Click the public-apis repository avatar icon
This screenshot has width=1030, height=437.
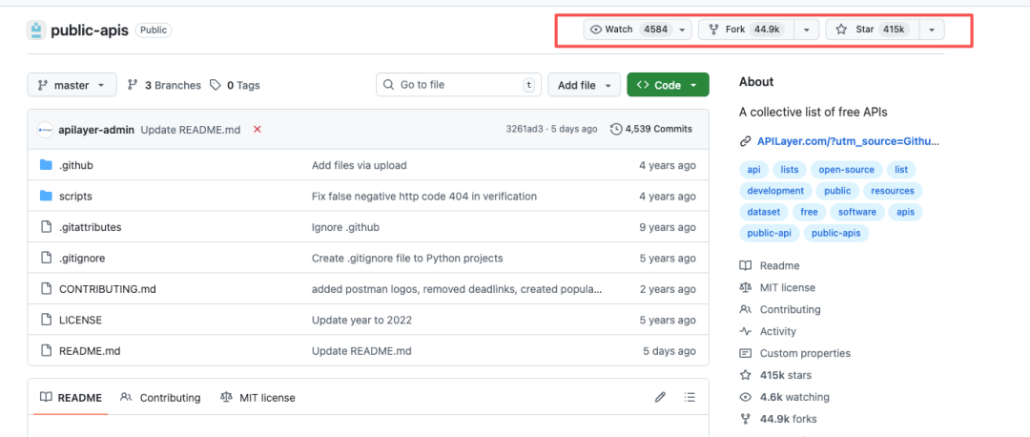[x=37, y=31]
